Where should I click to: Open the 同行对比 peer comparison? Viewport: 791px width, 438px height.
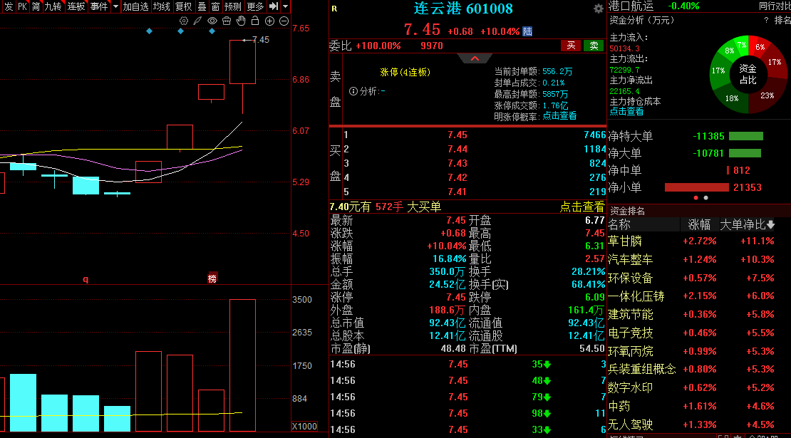pyautogui.click(x=775, y=6)
